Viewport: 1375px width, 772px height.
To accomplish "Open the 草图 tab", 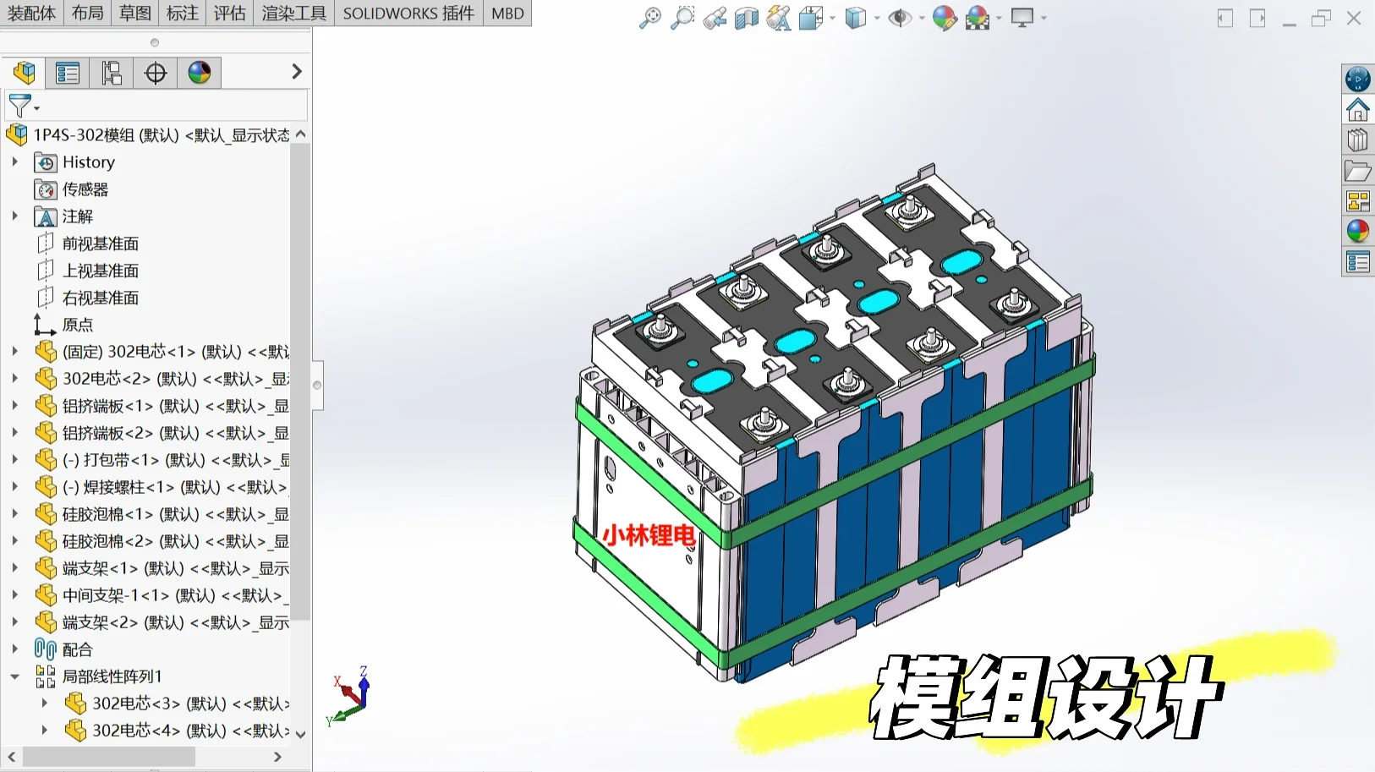I will click(x=134, y=14).
